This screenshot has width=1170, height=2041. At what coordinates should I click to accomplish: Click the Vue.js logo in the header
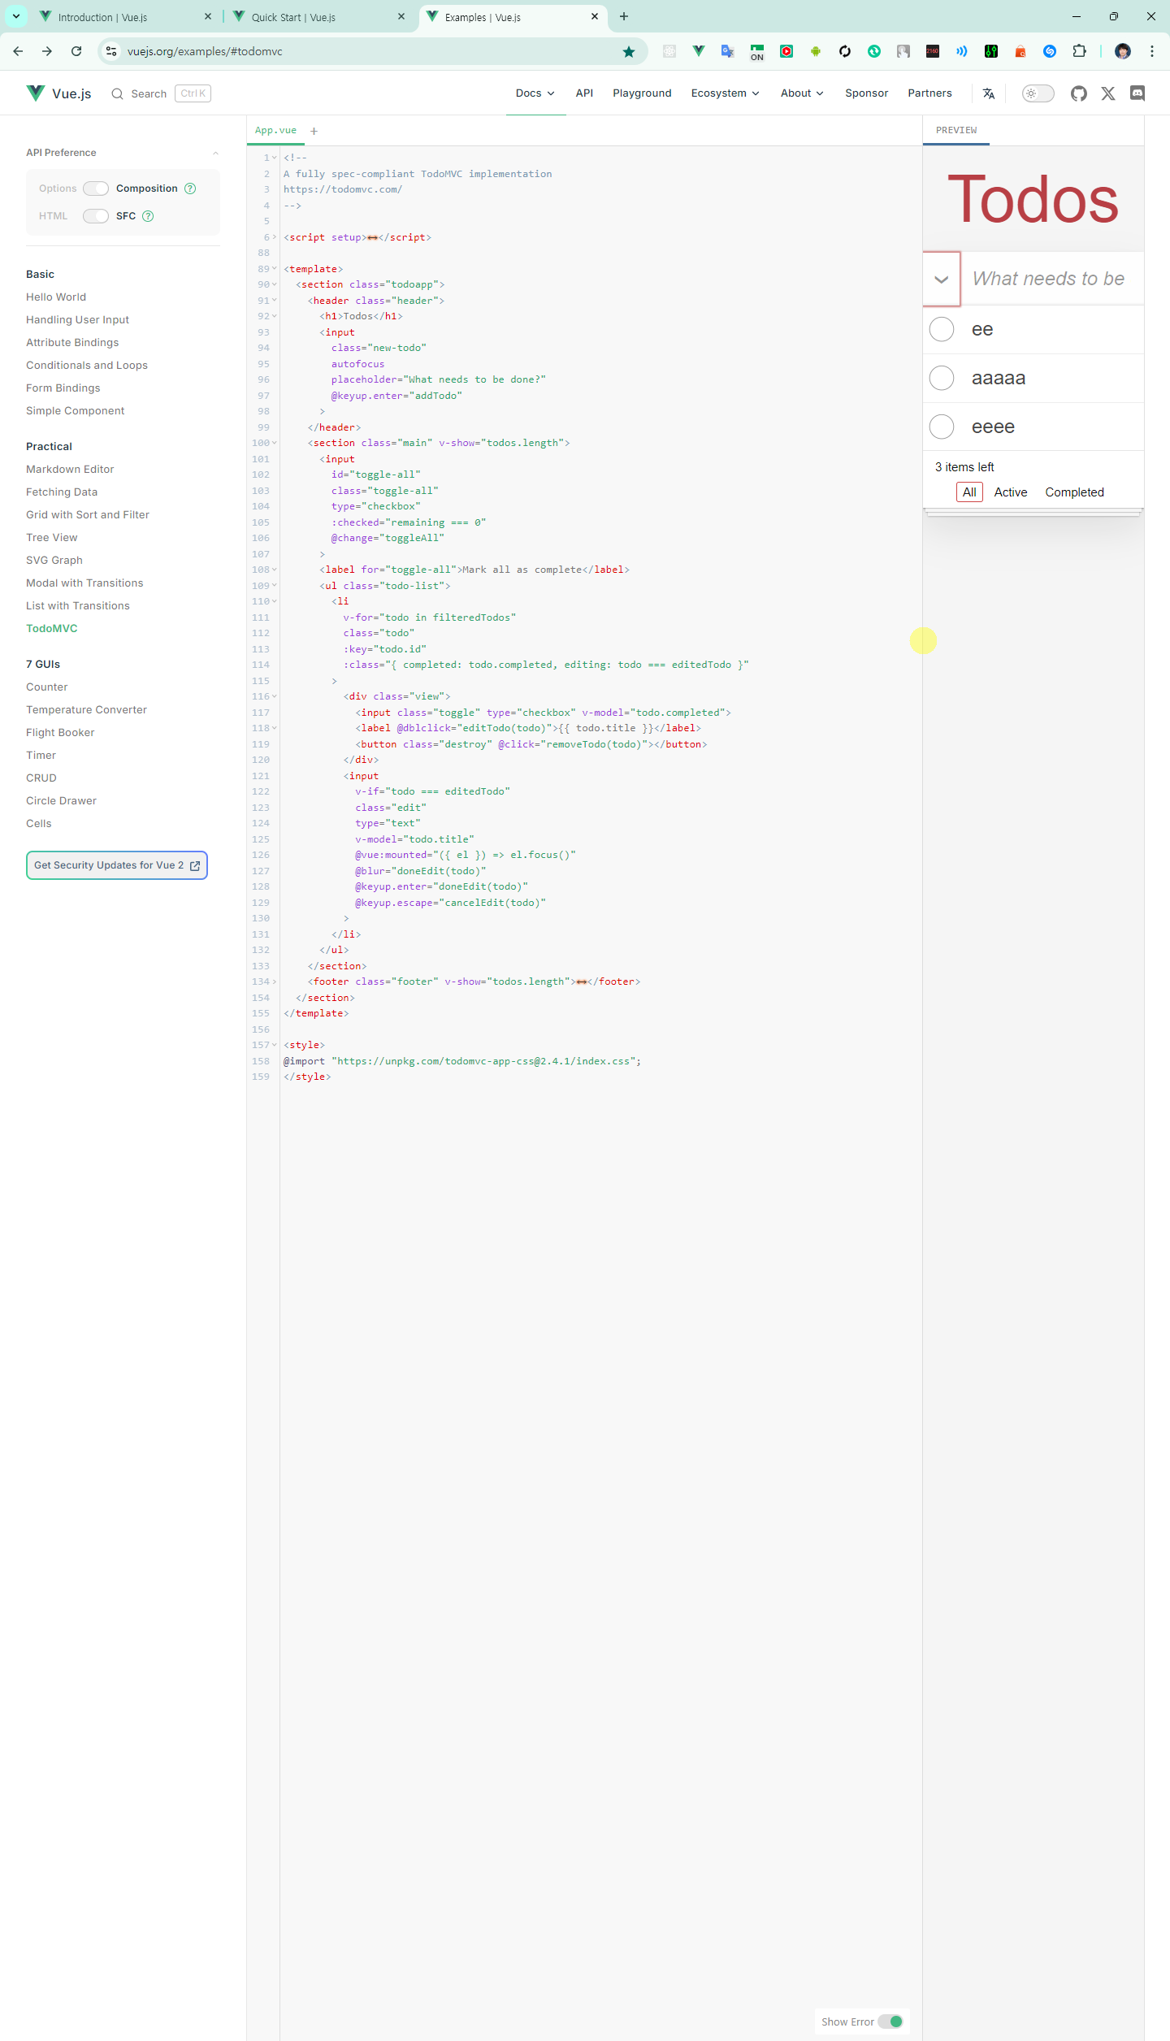pos(58,93)
